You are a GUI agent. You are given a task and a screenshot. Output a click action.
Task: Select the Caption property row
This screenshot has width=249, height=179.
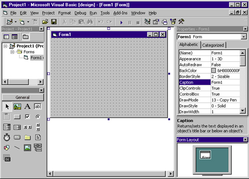pyautogui.click(x=210, y=82)
